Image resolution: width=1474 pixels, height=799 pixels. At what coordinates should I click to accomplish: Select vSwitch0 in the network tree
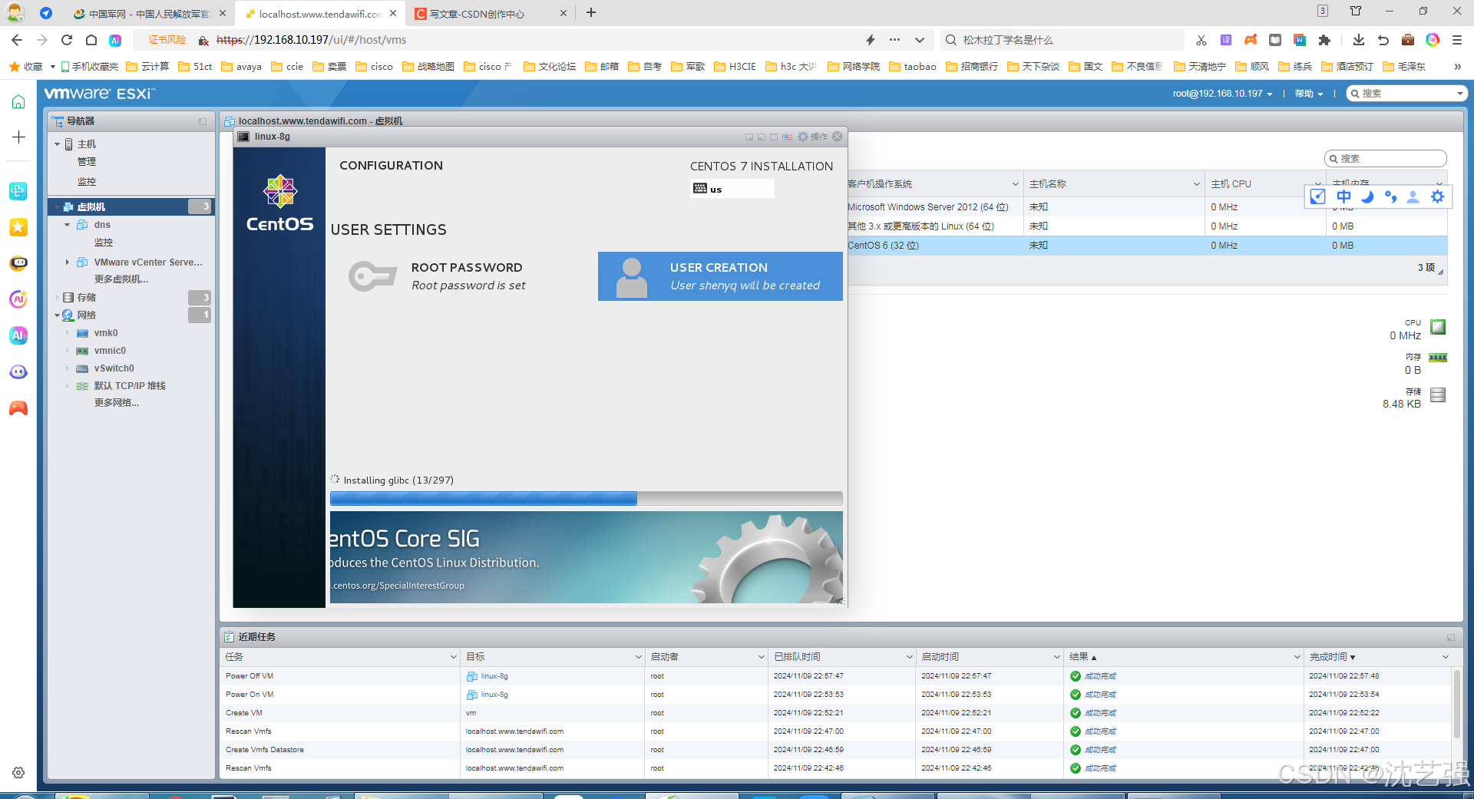click(114, 368)
